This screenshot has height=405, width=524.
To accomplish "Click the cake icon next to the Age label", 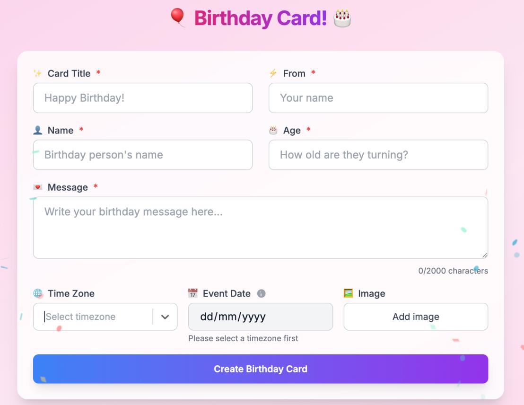I will click(x=274, y=130).
